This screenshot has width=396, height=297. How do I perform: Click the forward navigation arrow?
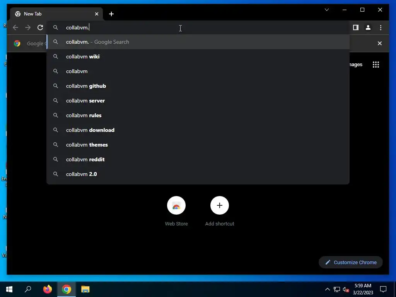28,27
